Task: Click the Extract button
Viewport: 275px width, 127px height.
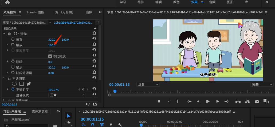Action: click(247, 101)
